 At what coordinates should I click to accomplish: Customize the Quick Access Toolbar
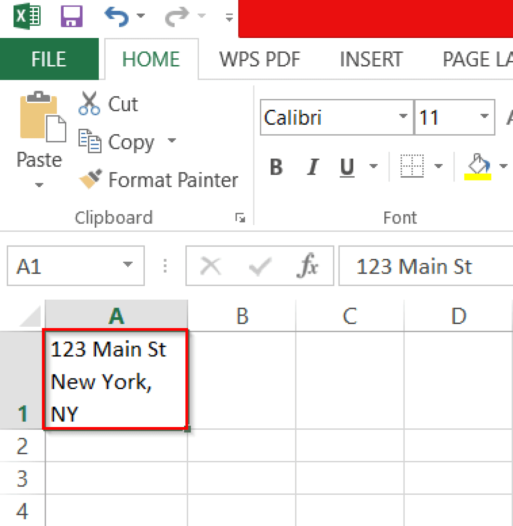[x=229, y=17]
